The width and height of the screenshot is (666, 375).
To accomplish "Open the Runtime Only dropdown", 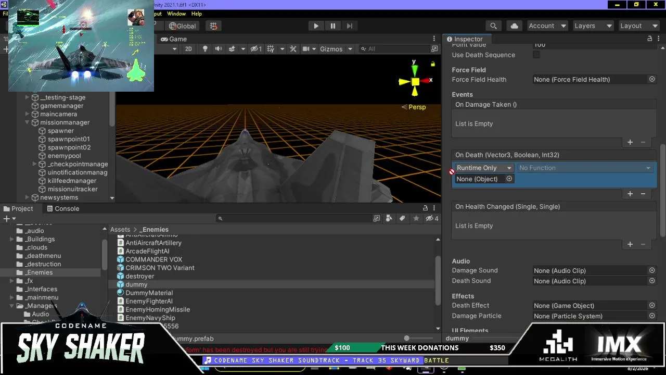I will tap(484, 168).
